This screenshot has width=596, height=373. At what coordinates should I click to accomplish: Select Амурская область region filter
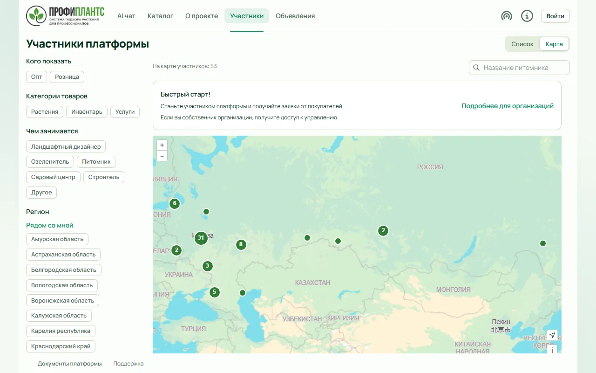pyautogui.click(x=57, y=239)
